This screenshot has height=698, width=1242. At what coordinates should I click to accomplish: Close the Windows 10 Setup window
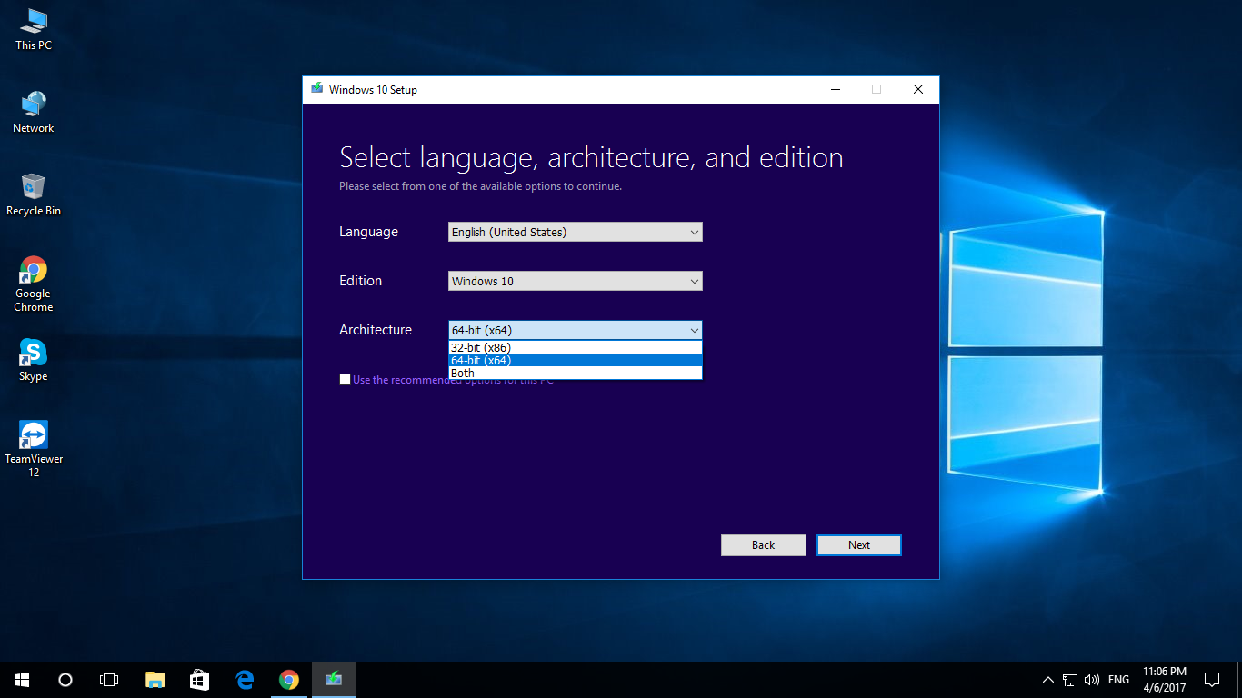pos(918,89)
